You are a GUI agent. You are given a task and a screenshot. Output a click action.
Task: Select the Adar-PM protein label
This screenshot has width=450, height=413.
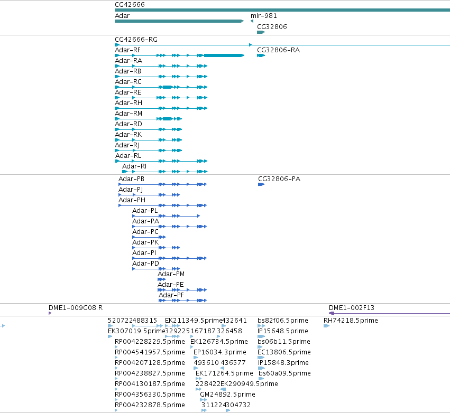pos(171,274)
